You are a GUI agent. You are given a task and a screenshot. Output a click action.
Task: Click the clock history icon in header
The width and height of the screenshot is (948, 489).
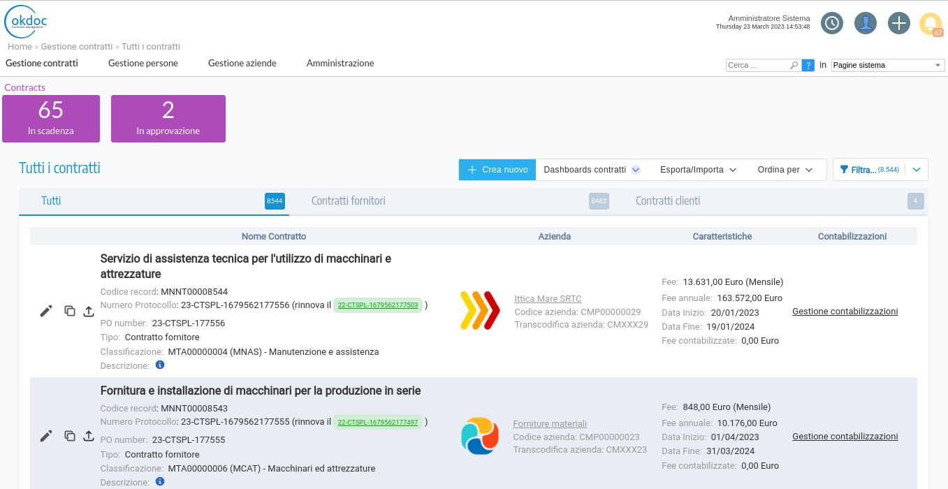[831, 23]
